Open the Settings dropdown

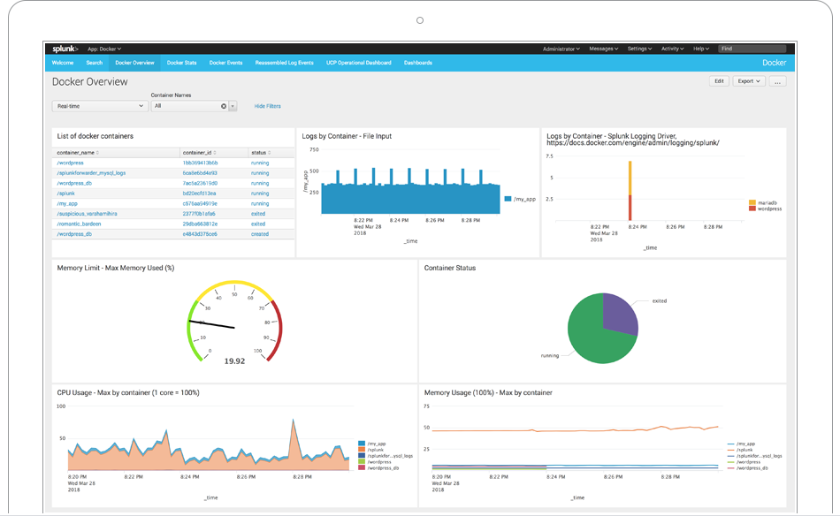[x=639, y=49]
